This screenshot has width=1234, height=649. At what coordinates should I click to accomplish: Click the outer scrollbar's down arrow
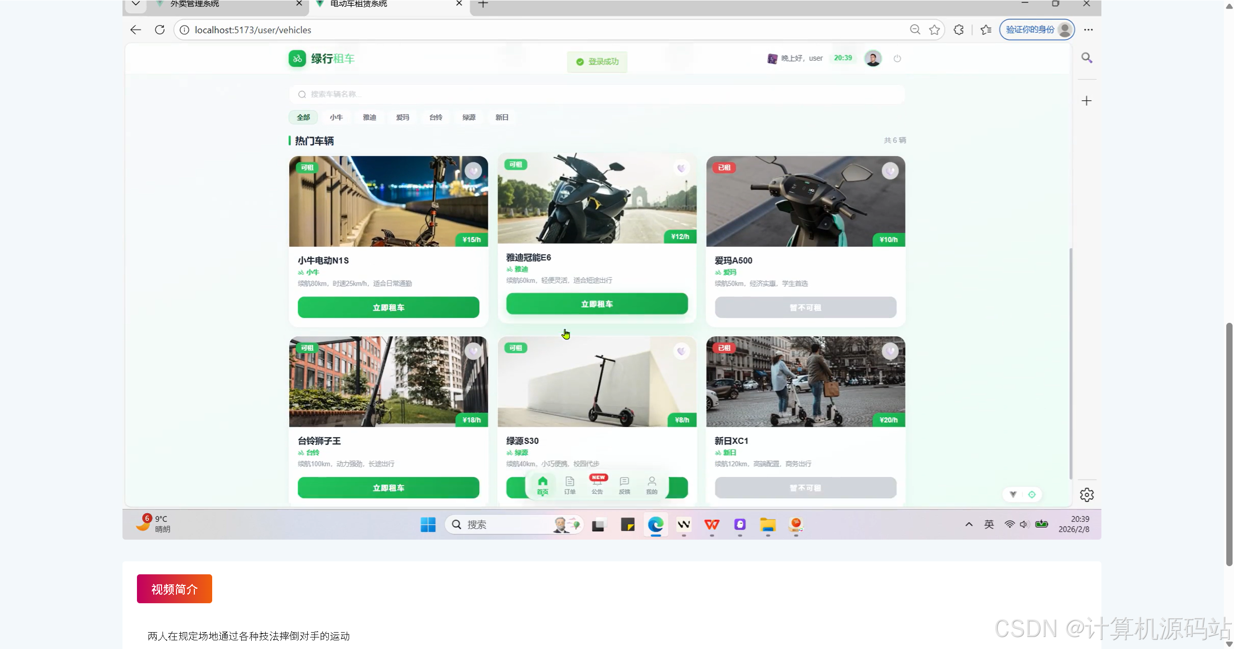point(1229,644)
